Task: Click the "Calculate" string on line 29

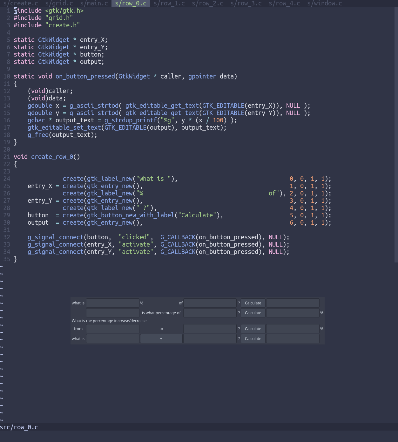Action: coord(197,215)
